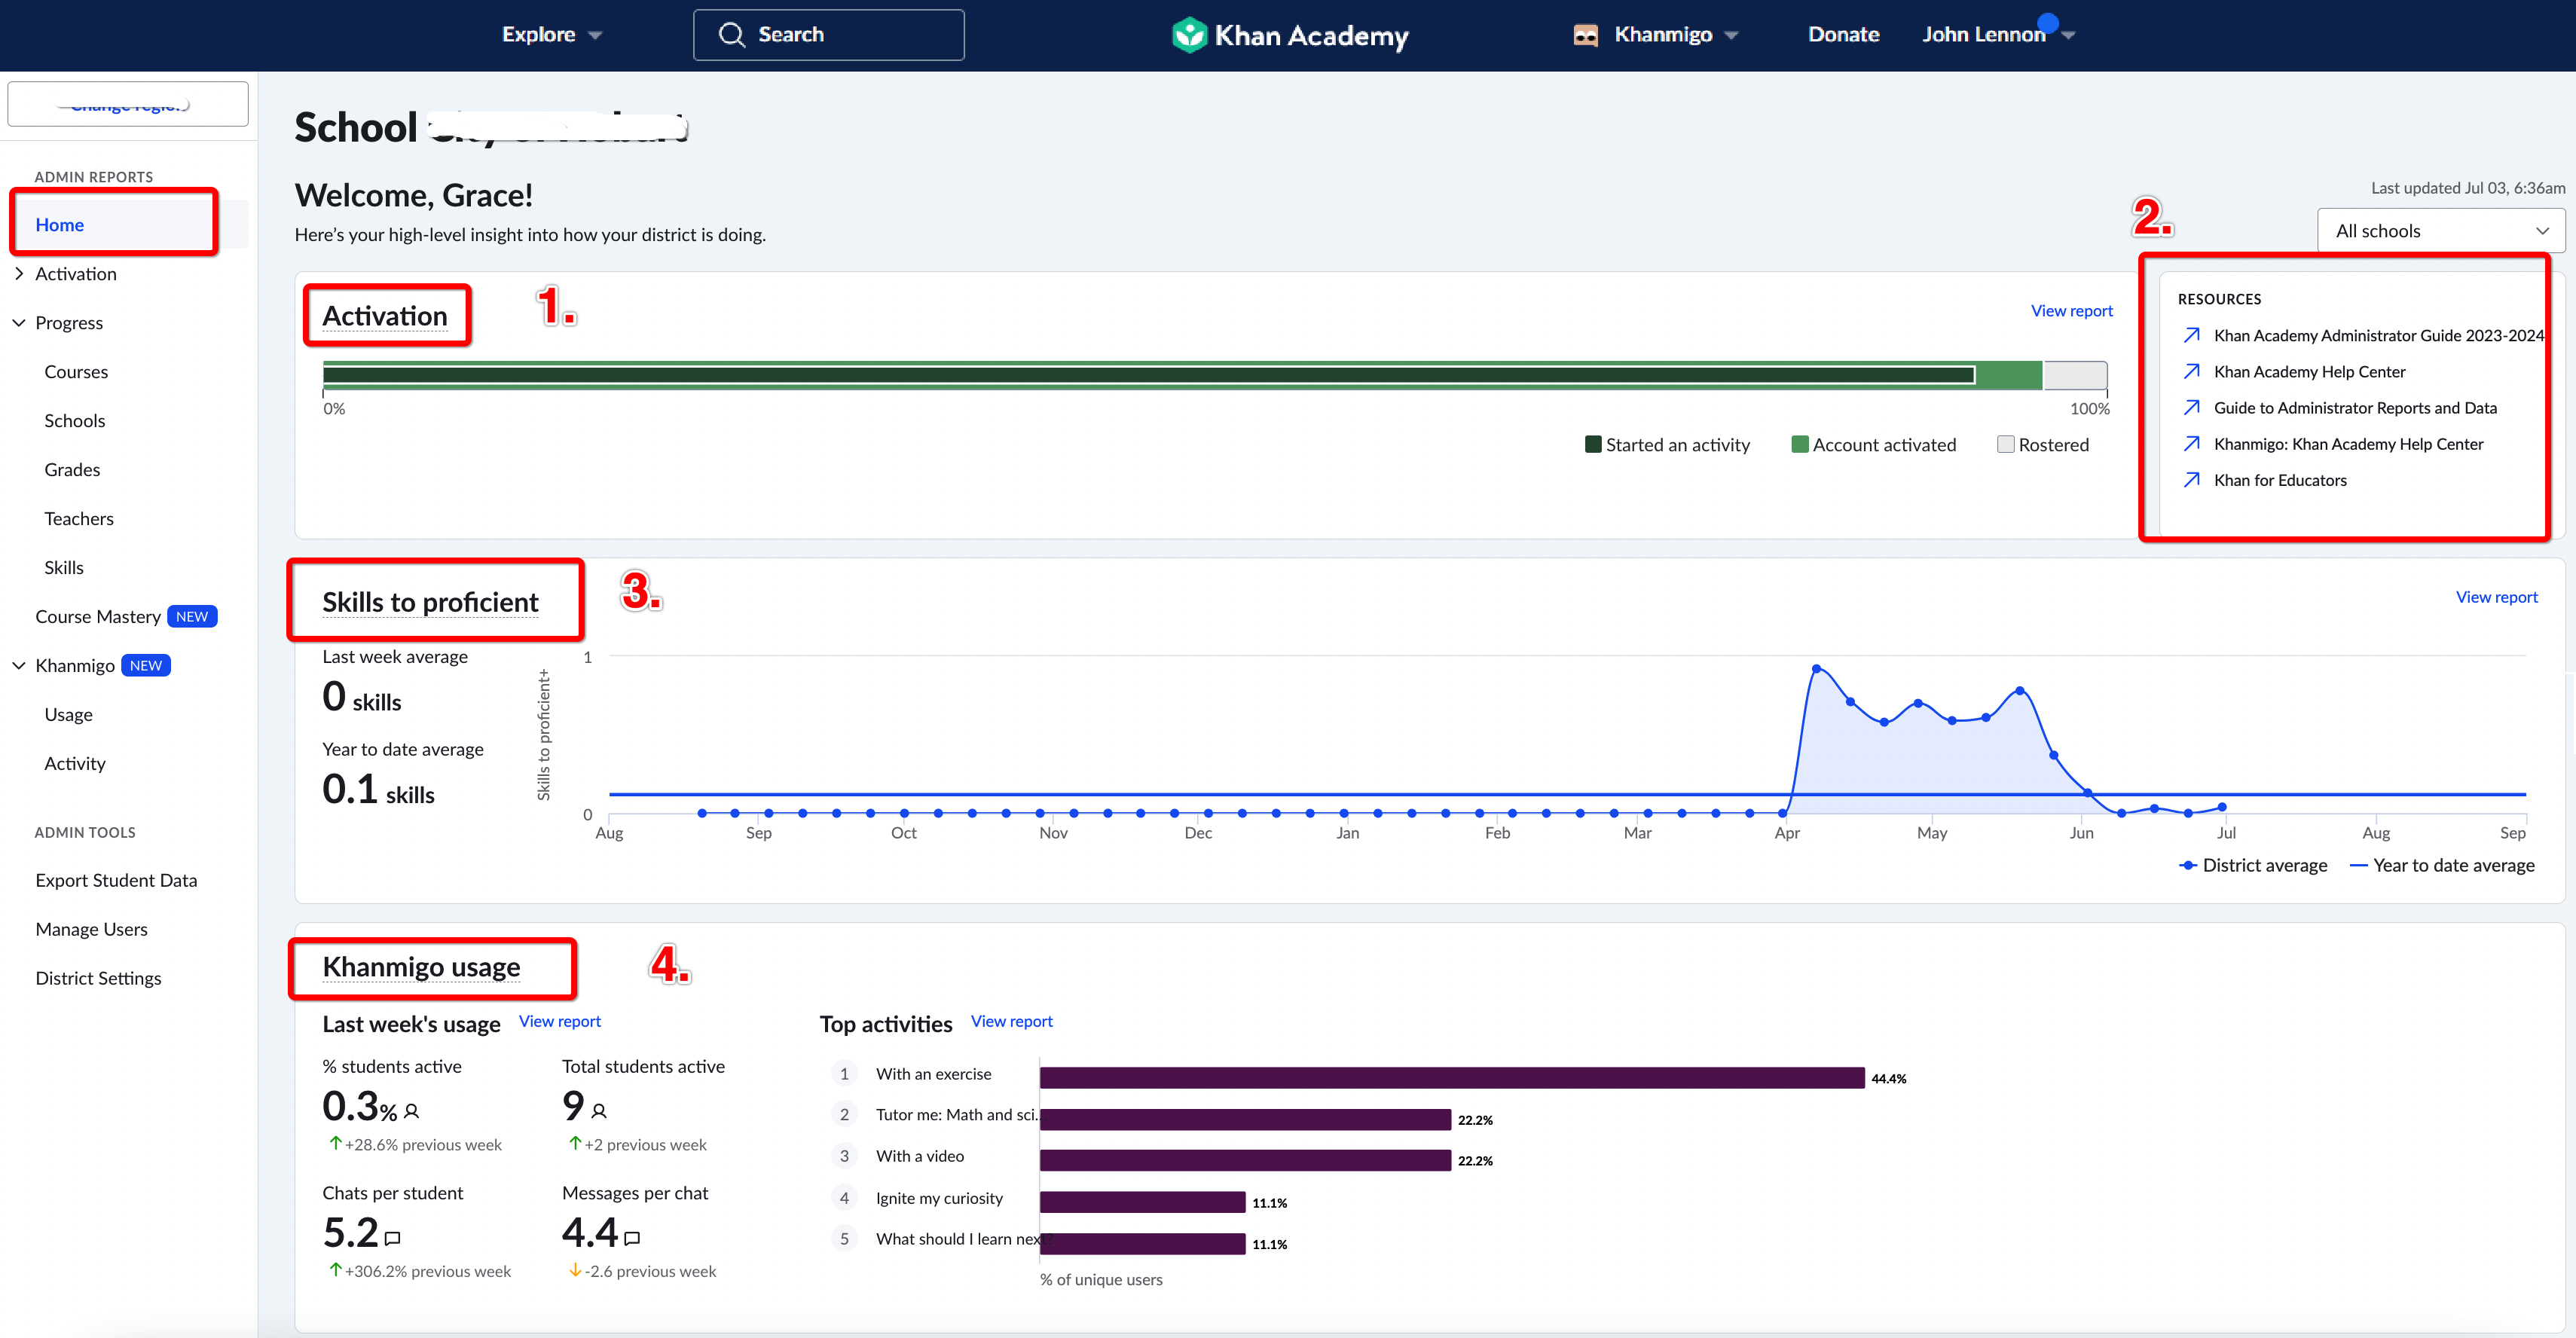Image resolution: width=2576 pixels, height=1338 pixels.
Task: Open Skills in the sidebar
Action: (64, 567)
